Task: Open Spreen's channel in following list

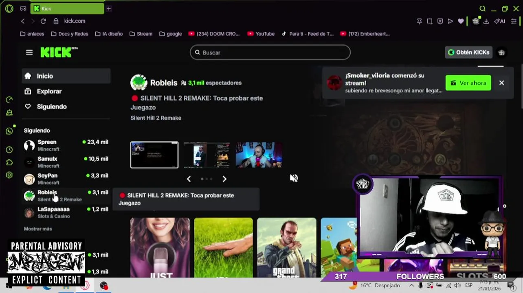Action: tap(66, 145)
